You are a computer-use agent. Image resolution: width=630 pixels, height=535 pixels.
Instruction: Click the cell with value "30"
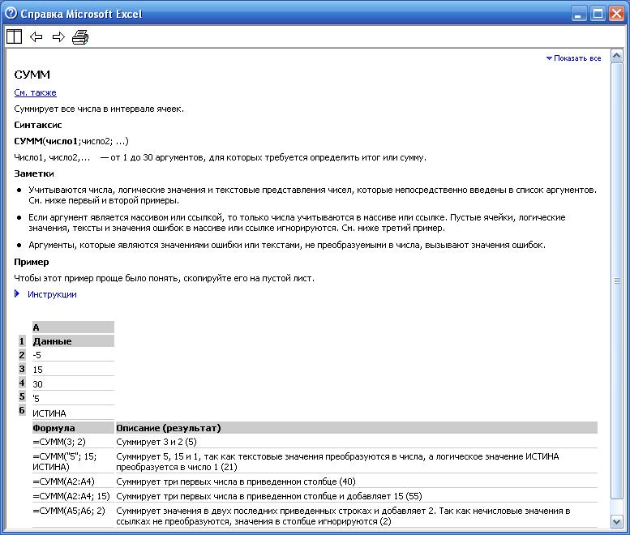tap(73, 384)
